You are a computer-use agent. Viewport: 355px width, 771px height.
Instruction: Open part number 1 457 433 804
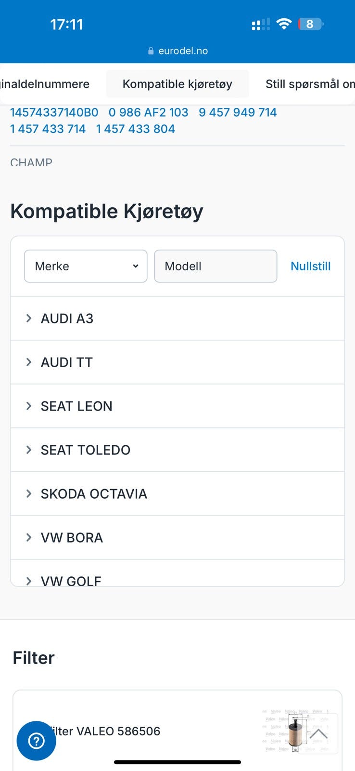tap(135, 129)
